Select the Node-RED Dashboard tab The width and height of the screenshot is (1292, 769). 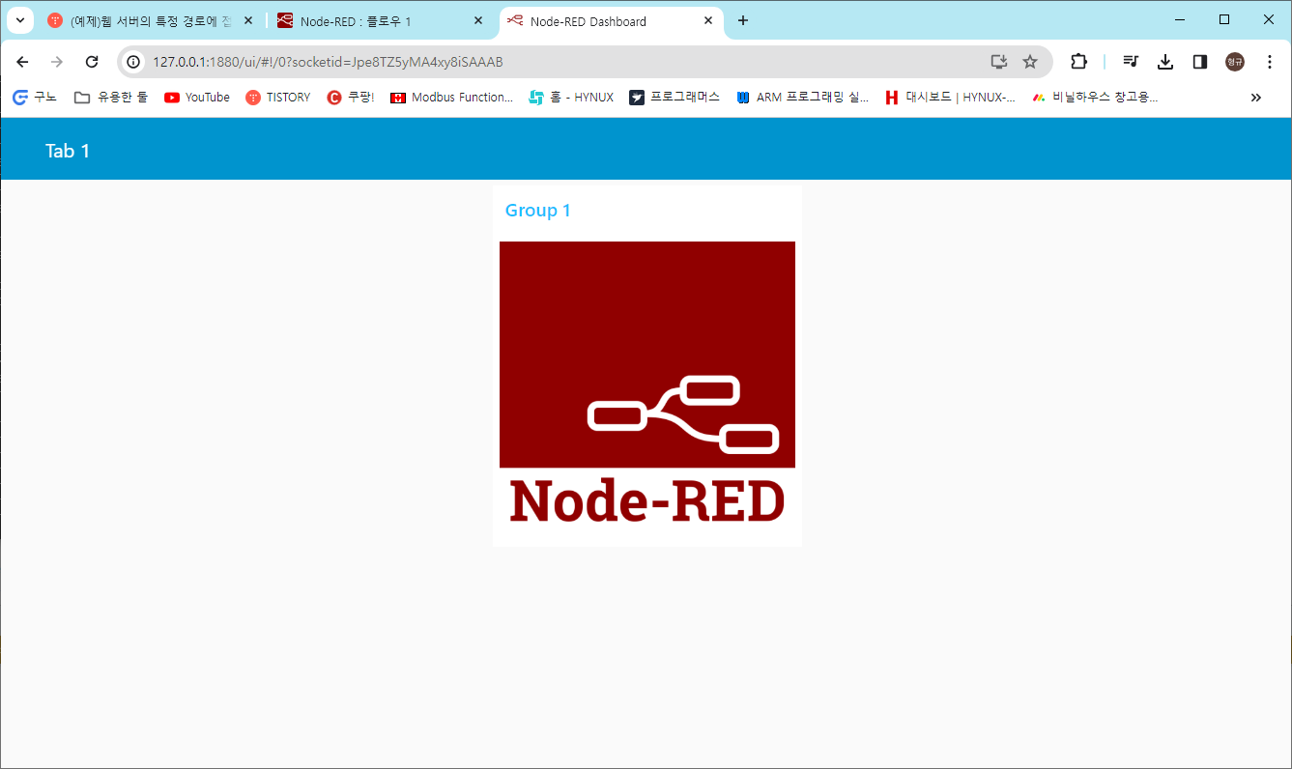pos(612,21)
